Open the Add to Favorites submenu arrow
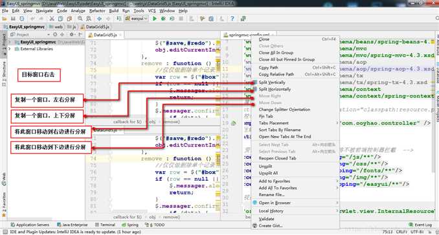The width and height of the screenshot is (439, 235). pyautogui.click(x=337, y=181)
